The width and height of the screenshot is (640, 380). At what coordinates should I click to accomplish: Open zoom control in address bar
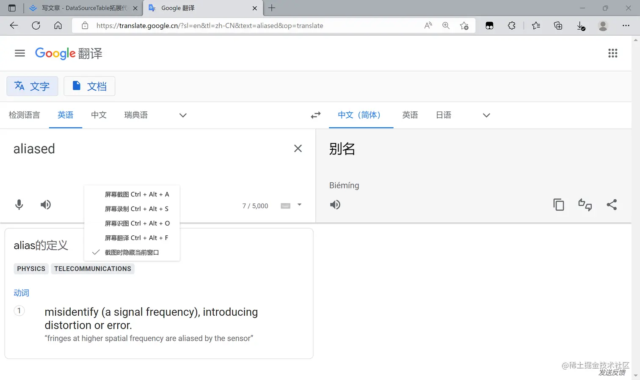click(446, 25)
